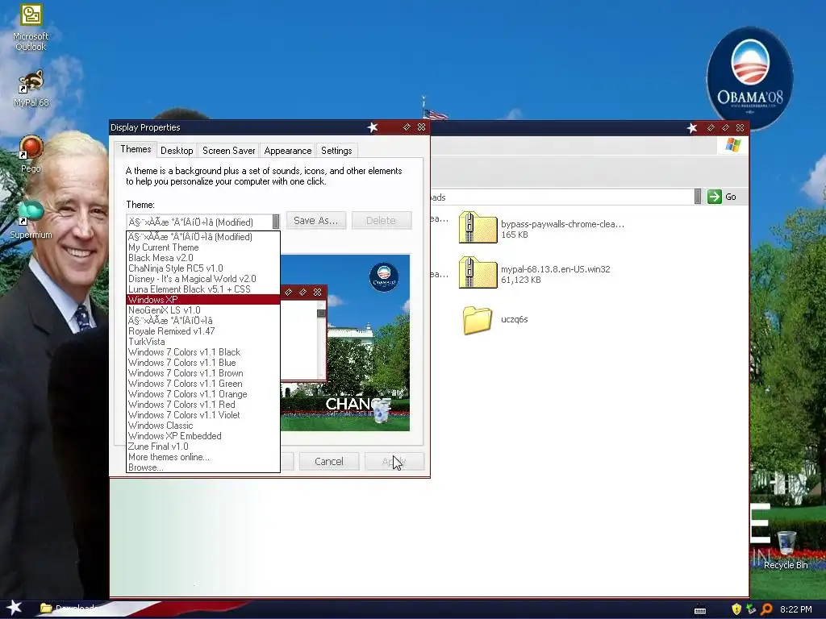Click the keyboard icon in the taskbar
Screen dimensions: 826x619
(x=700, y=610)
